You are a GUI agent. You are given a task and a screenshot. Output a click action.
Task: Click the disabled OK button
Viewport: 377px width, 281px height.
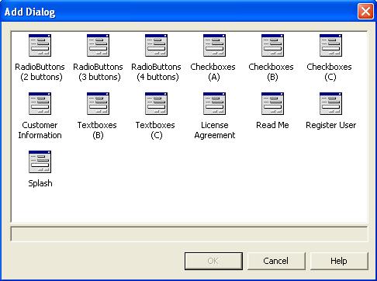(213, 261)
